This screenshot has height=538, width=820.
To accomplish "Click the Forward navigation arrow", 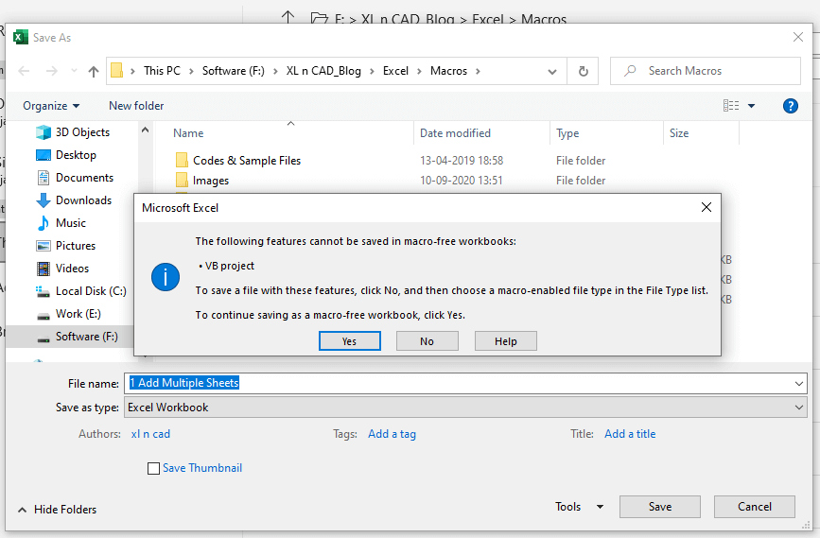I will pos(52,71).
